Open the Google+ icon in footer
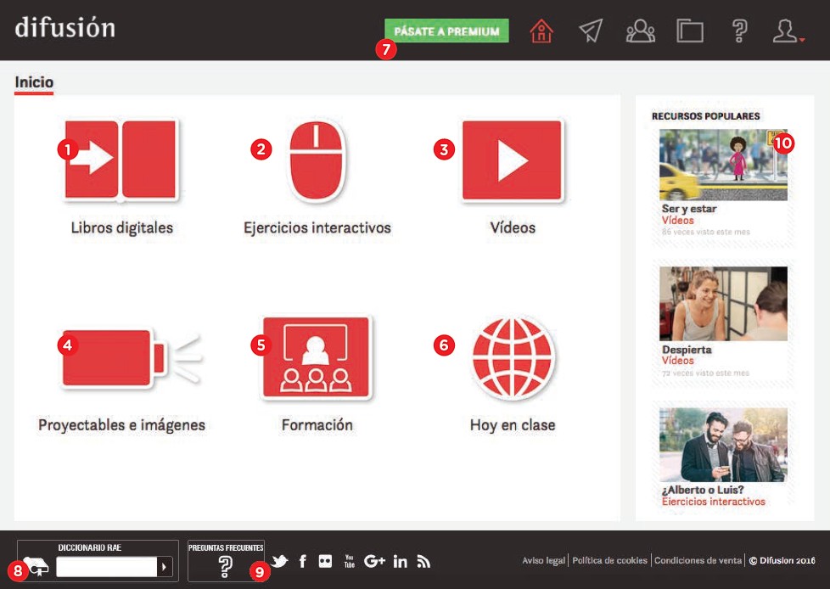Screen dimensions: 830x589 [374, 561]
